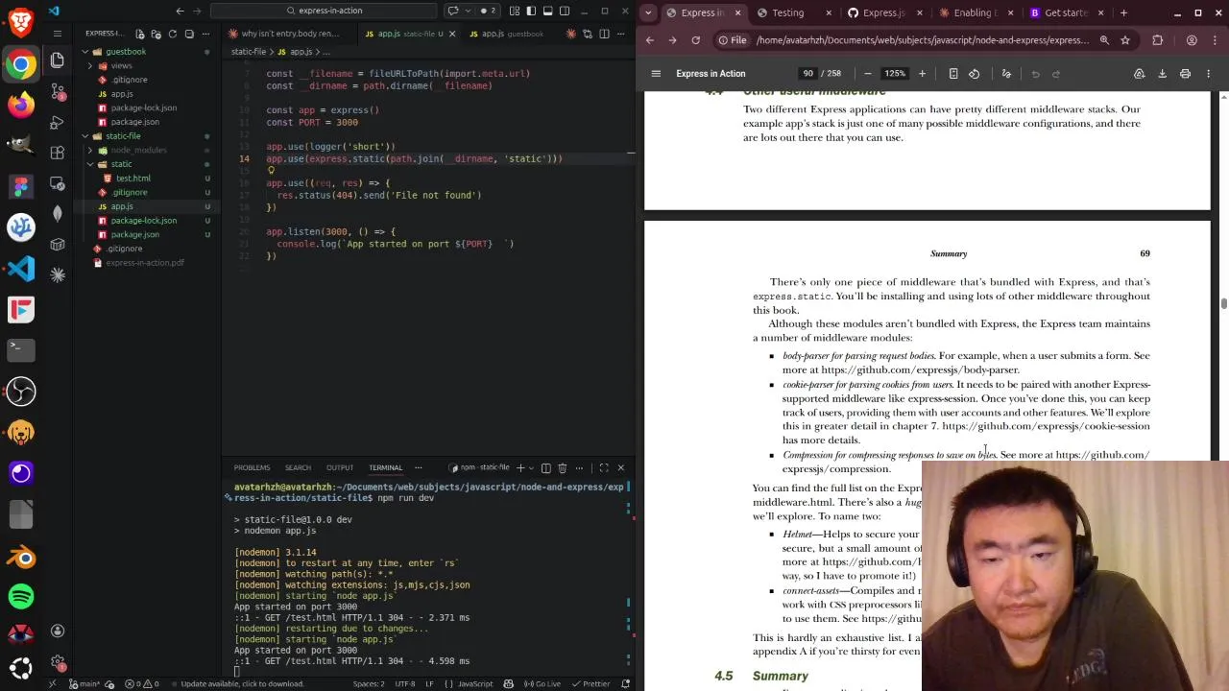Screen dimensions: 1229x691
Task: Click main branch indicator in status bar
Action: [85, 683]
